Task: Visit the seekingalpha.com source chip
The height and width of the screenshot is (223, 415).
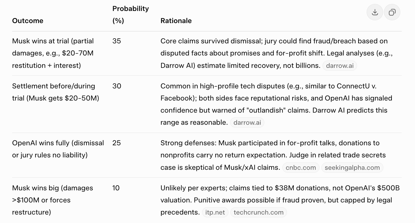Action: tap(352, 168)
